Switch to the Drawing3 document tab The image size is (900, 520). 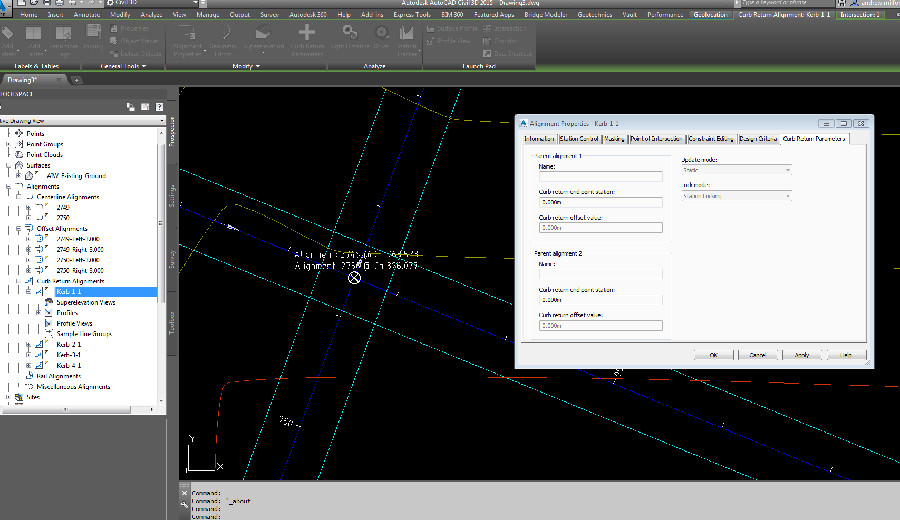pos(22,80)
